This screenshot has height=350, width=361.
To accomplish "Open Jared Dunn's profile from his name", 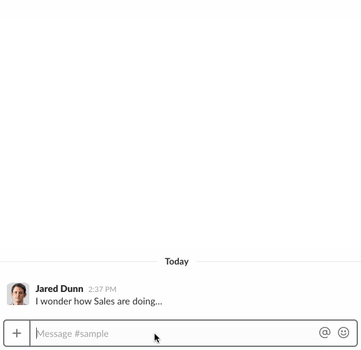I will pos(59,289).
